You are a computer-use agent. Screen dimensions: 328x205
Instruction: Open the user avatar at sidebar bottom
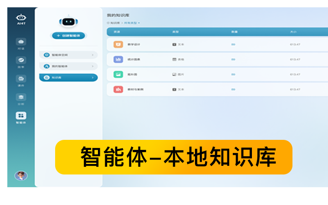(21, 175)
